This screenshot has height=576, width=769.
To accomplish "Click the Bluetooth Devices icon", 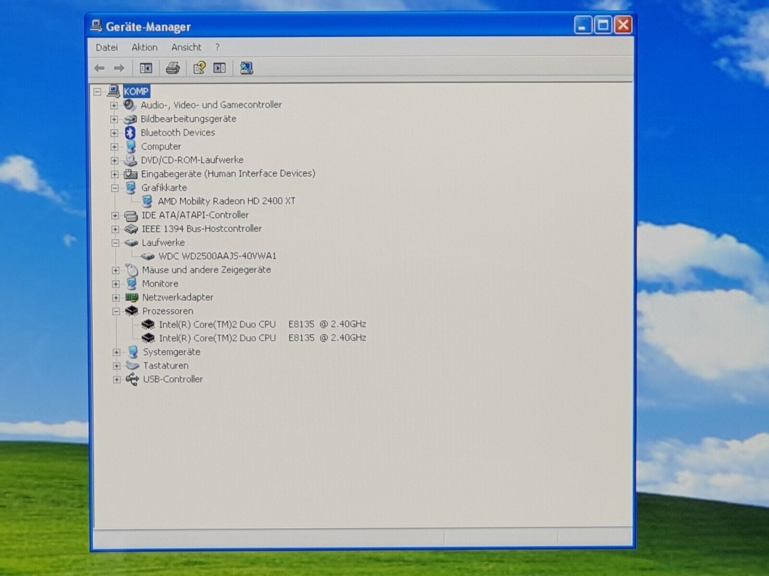I will pos(130,132).
